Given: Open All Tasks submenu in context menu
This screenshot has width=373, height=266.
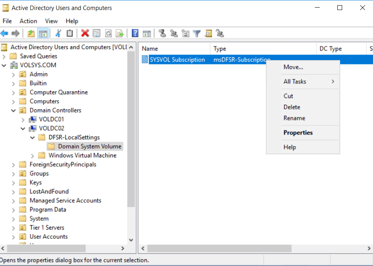Looking at the screenshot, I should coord(295,81).
